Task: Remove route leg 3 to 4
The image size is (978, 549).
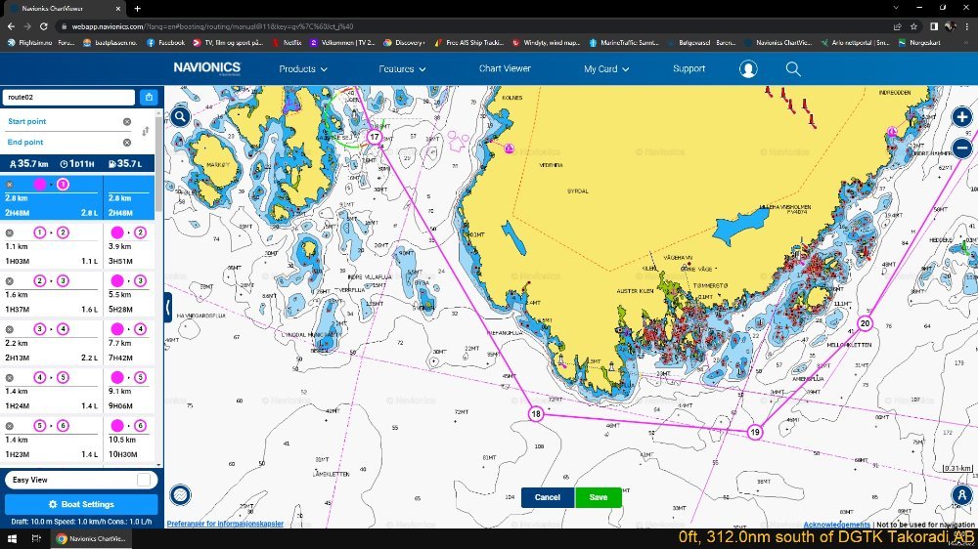Action: click(10, 329)
